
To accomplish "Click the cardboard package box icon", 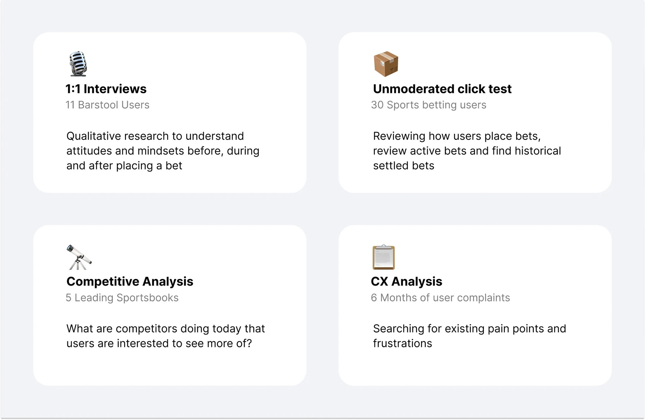I will click(386, 64).
